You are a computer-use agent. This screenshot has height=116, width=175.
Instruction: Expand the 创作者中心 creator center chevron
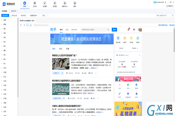point(139,55)
